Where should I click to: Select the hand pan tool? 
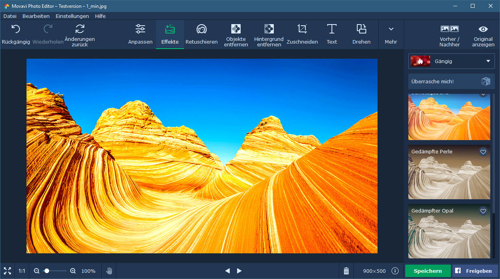[x=110, y=271]
